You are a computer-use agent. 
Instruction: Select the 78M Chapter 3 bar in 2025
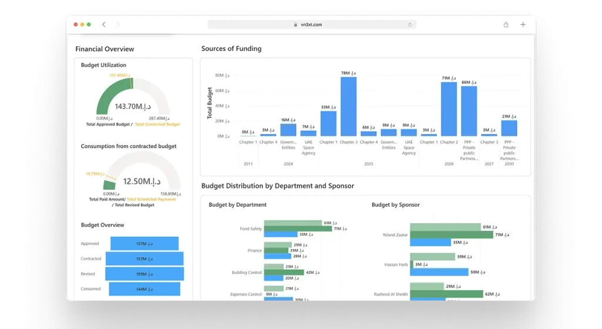pyautogui.click(x=348, y=107)
